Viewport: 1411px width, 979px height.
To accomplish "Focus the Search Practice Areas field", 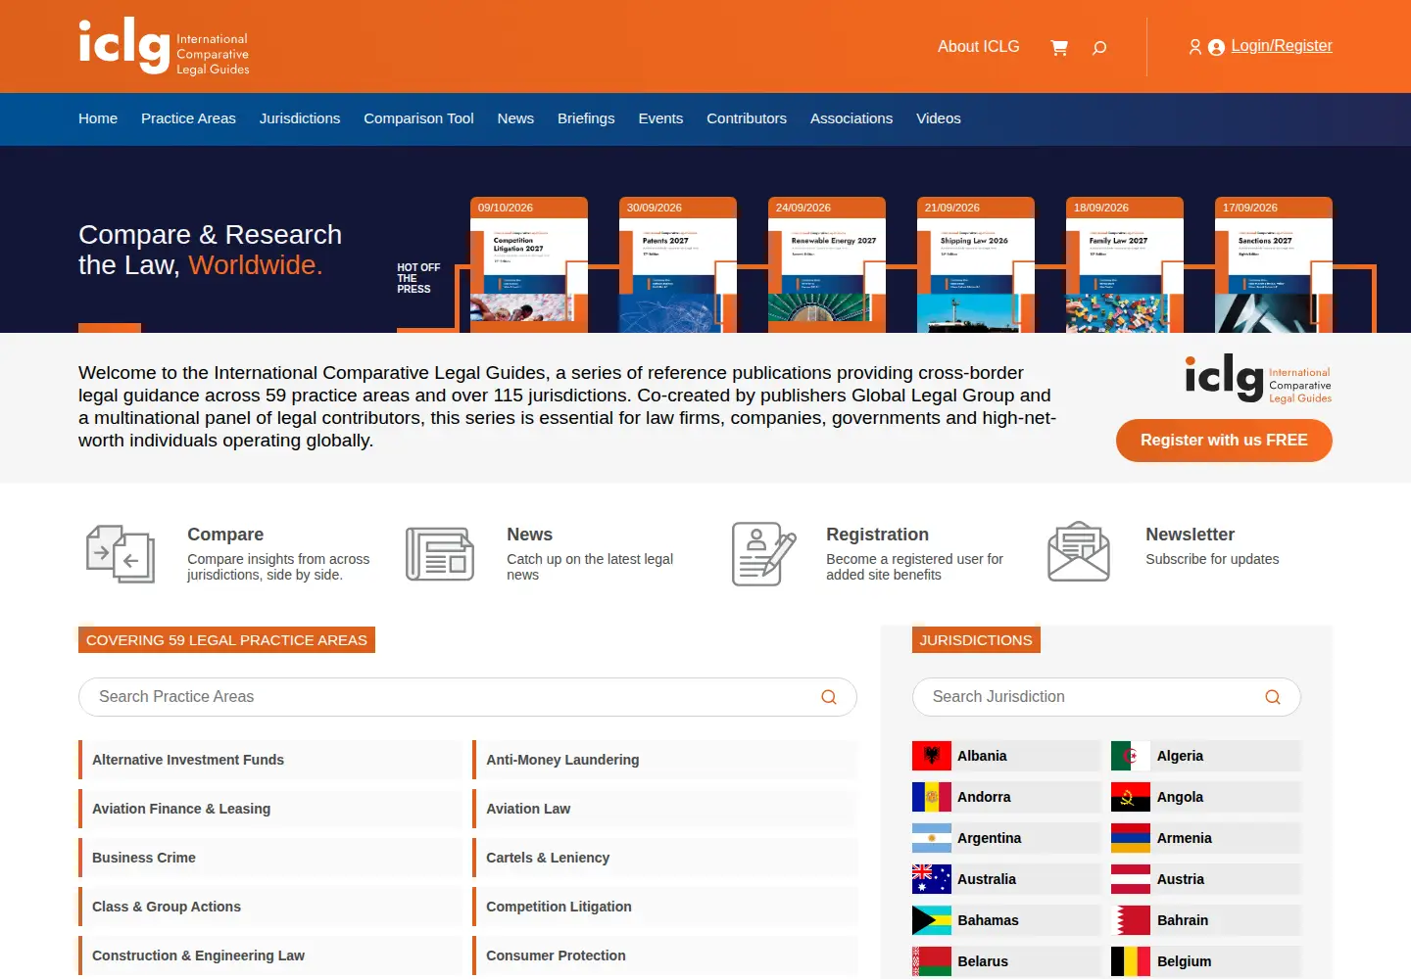I will click(x=467, y=697).
